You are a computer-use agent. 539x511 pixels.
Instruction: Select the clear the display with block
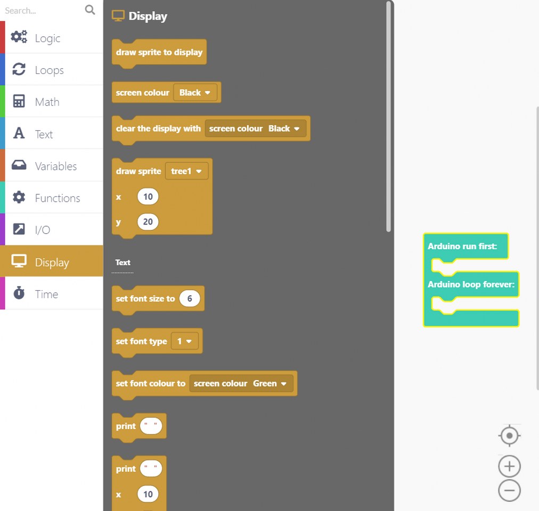(x=158, y=128)
